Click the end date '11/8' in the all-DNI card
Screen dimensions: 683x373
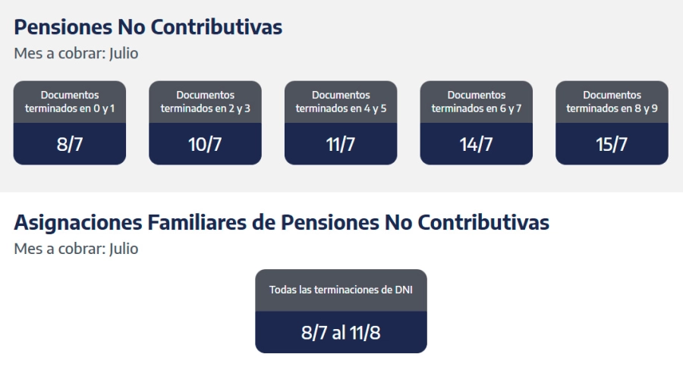coord(364,333)
